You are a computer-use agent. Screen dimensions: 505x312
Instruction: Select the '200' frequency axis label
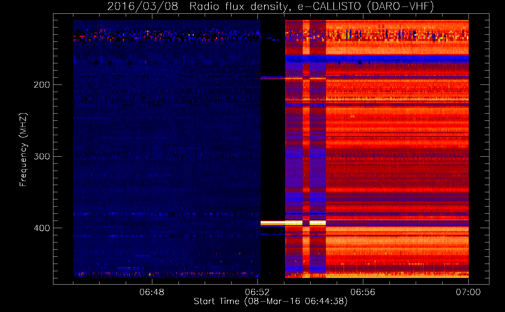(42, 85)
